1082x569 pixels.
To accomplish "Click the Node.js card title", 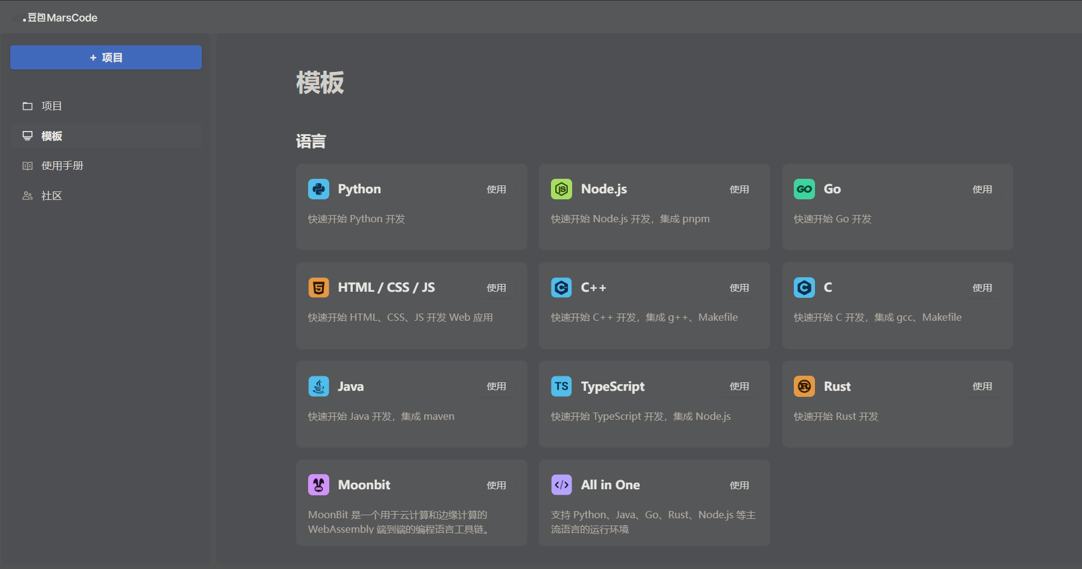I will 604,189.
